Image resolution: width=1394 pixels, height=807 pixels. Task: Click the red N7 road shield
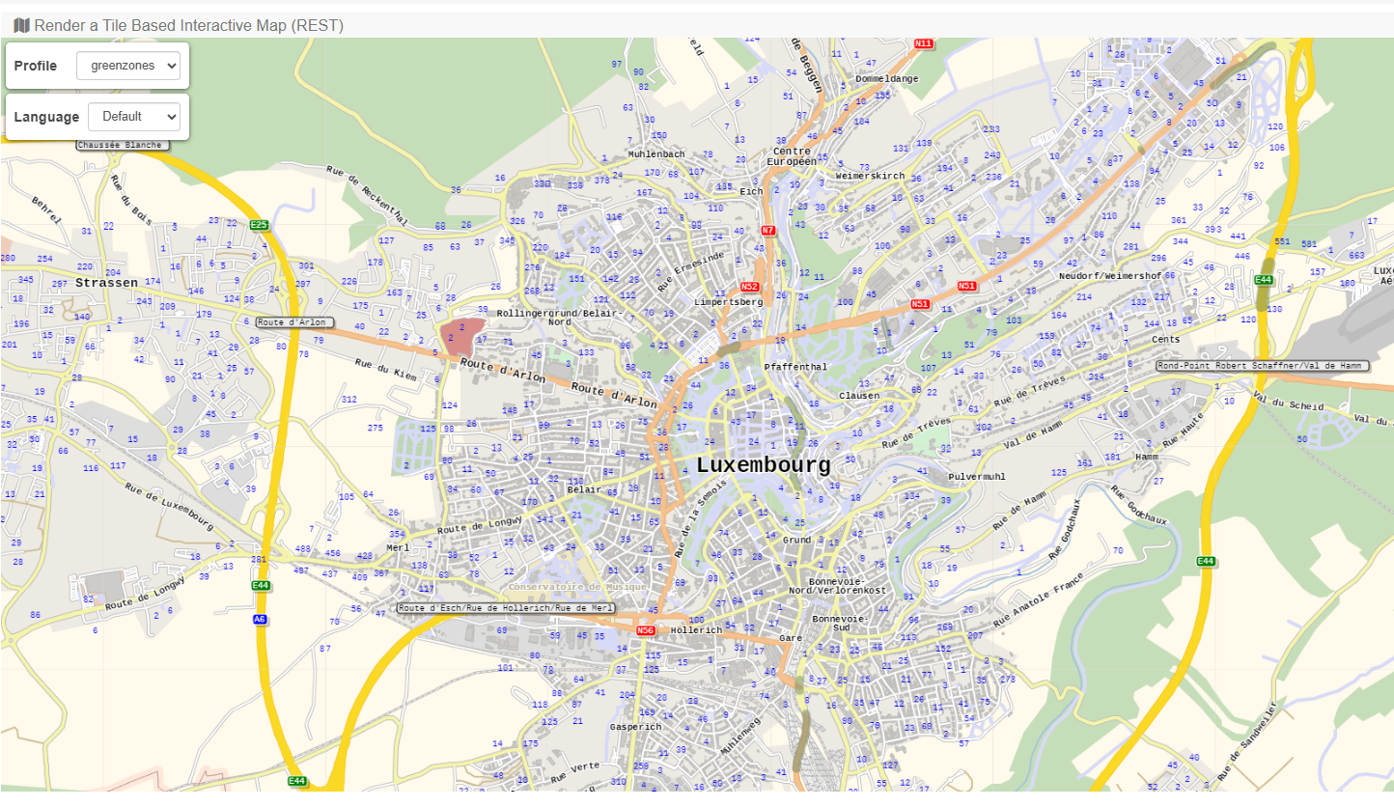pyautogui.click(x=768, y=230)
